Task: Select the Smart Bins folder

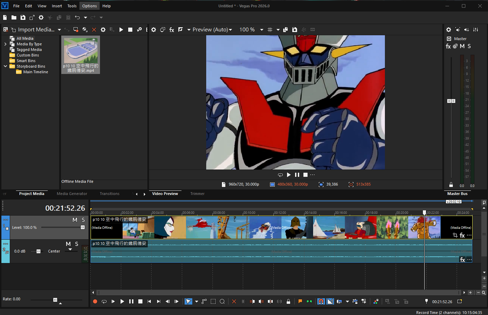Action: pos(26,61)
